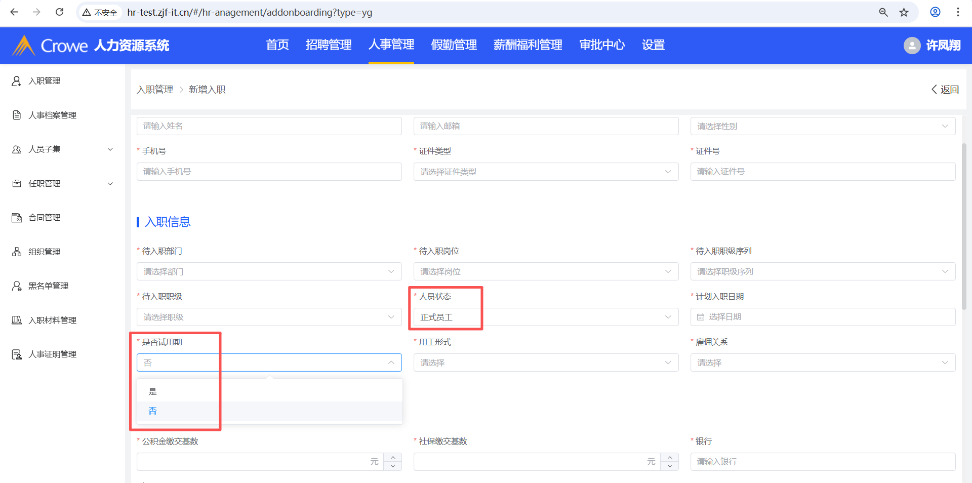Click the 合同管理 sidebar icon
The image size is (972, 483).
point(17,218)
